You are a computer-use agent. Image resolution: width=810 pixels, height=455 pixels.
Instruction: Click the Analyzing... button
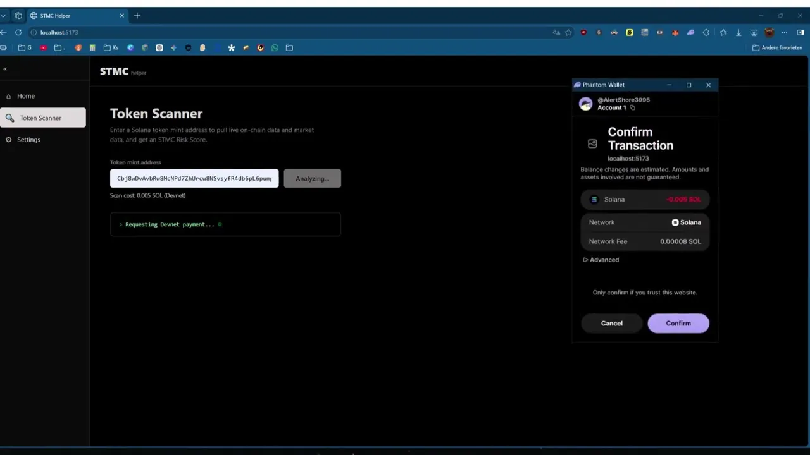pos(312,178)
